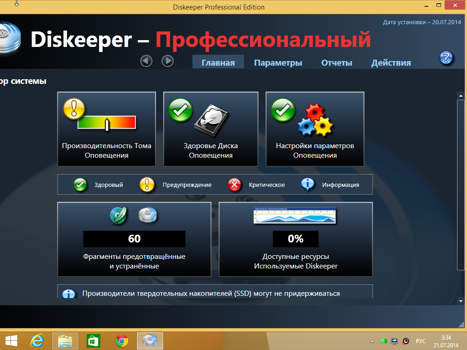
Task: Click the yellow Предупреждение legend icon
Action: coord(147,185)
